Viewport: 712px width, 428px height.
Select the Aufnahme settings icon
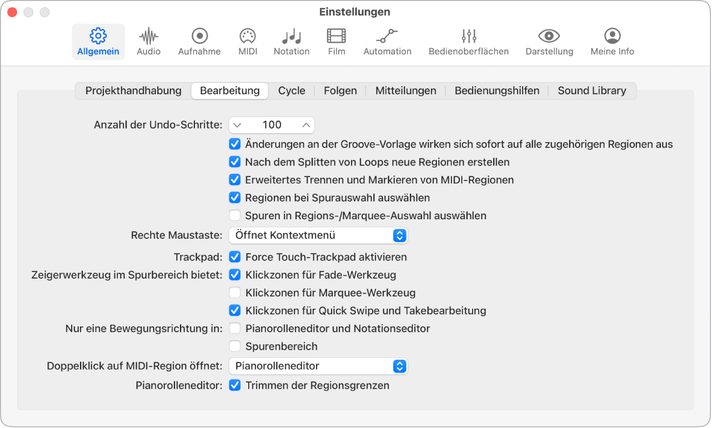[199, 42]
